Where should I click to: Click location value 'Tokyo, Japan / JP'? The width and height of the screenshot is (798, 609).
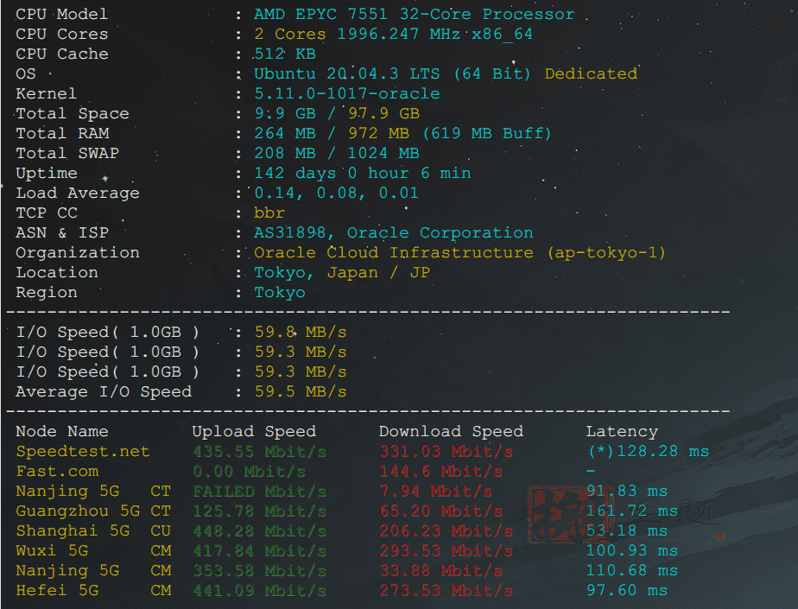pyautogui.click(x=342, y=272)
